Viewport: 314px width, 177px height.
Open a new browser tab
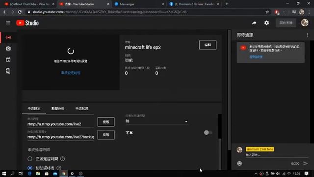point(227,4)
